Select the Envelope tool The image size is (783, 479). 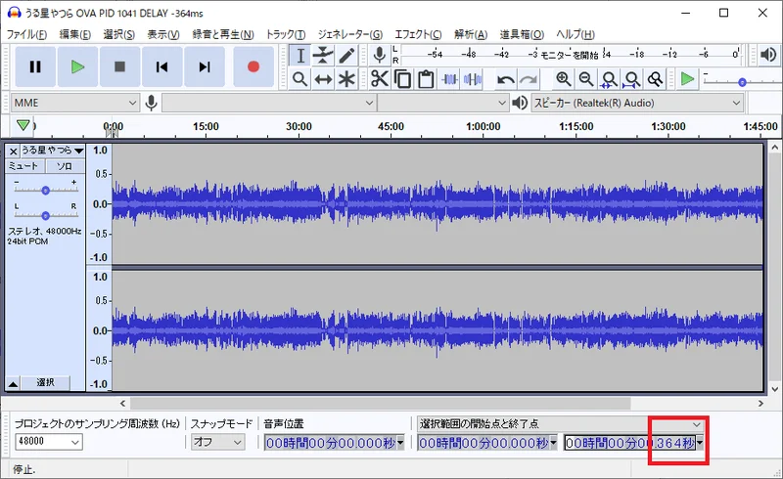pyautogui.click(x=323, y=55)
